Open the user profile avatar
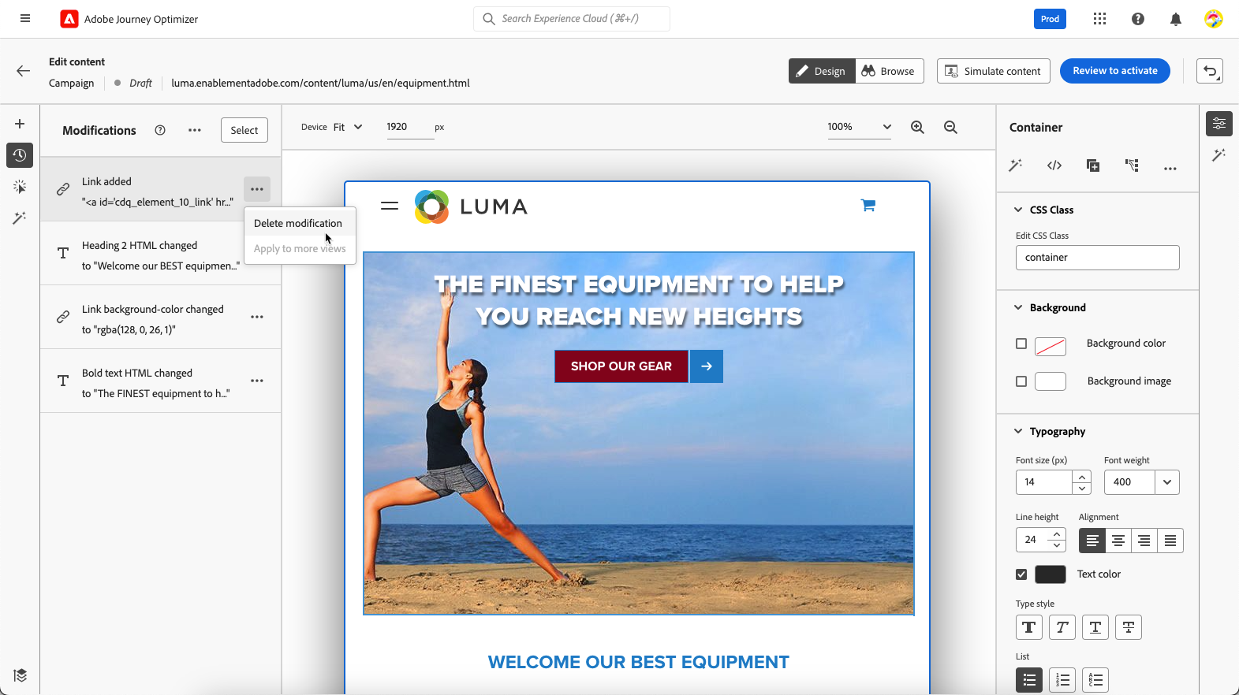Screen dimensions: 1239x695 (1213, 19)
